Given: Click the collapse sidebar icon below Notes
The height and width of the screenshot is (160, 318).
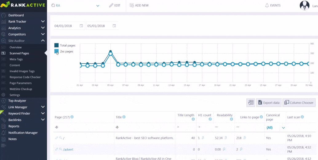Looking at the screenshot, I should point(3,145).
